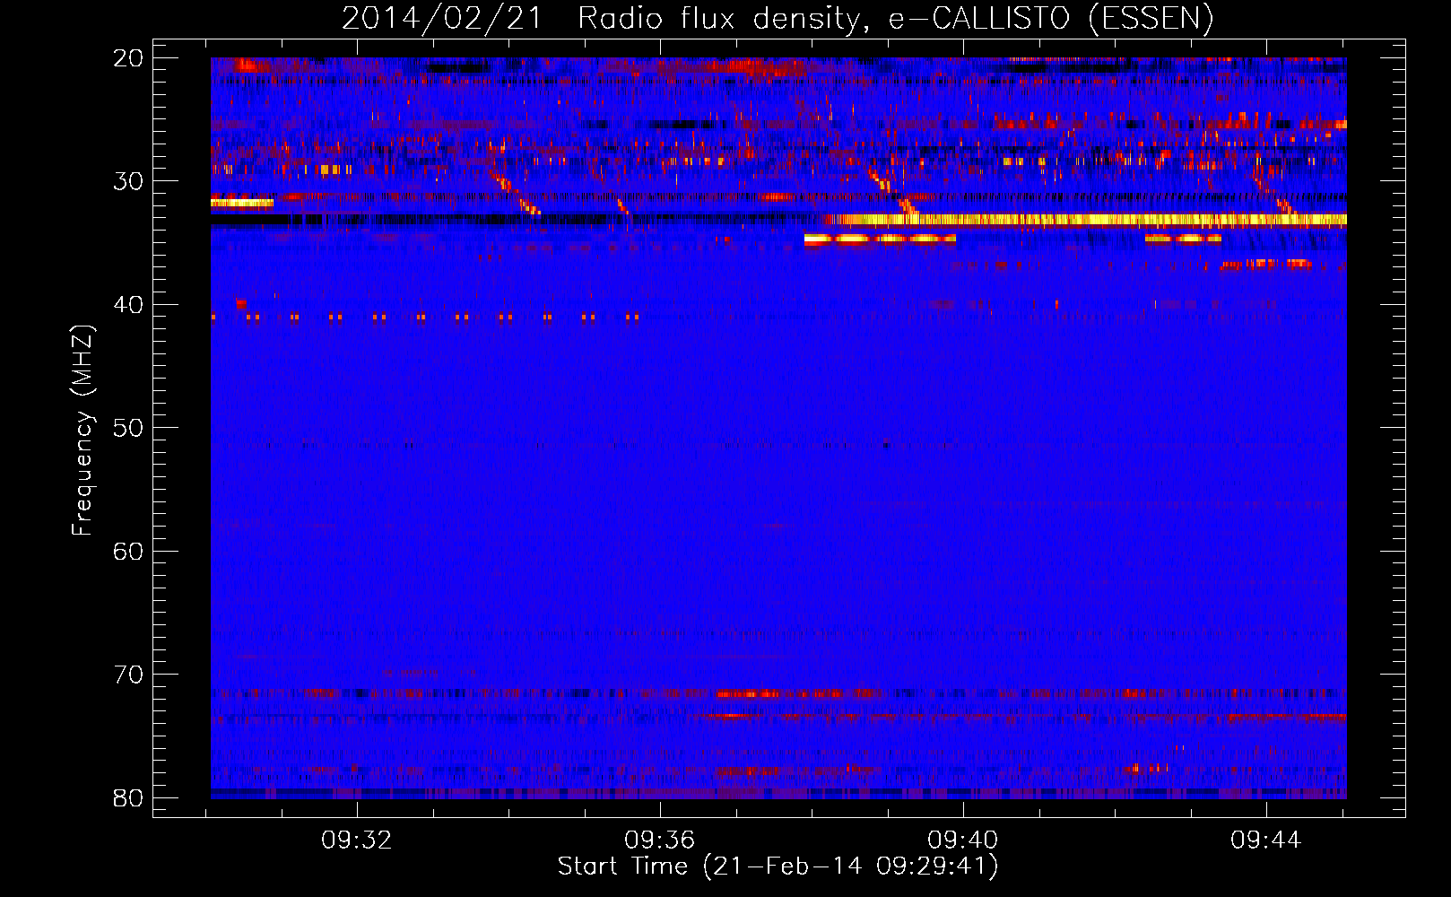This screenshot has width=1451, height=897.
Task: Click the 30 MHz frequency tick label
Action: [x=127, y=181]
